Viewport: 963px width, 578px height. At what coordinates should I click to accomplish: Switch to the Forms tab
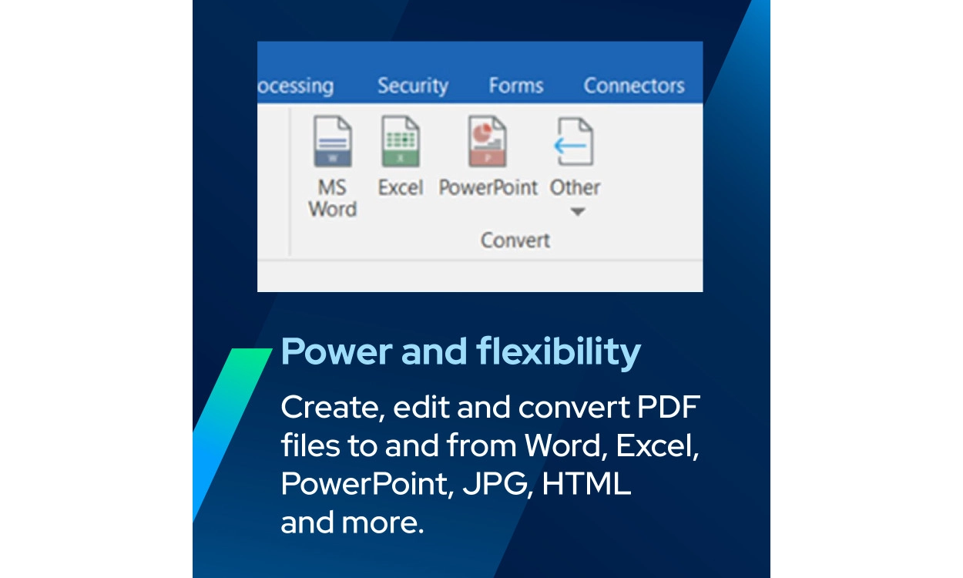(515, 86)
